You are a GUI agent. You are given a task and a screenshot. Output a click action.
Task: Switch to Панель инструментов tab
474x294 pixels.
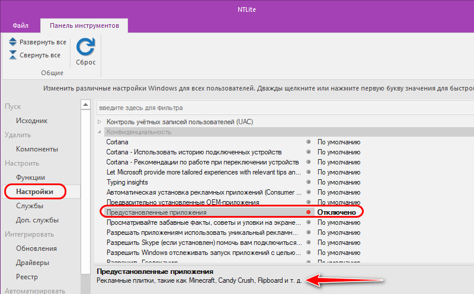point(84,25)
